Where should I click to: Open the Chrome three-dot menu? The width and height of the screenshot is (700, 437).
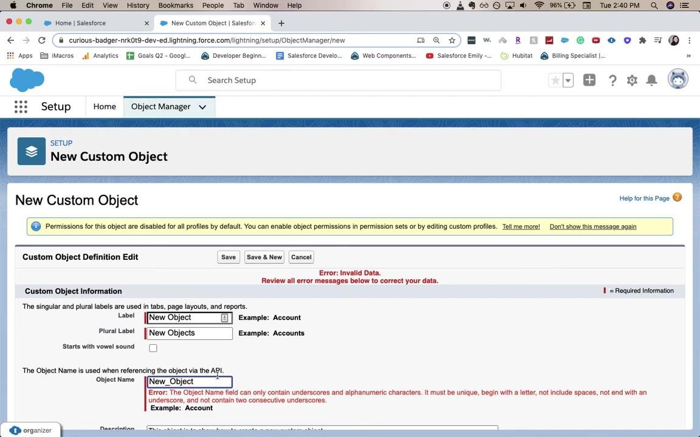coord(690,40)
